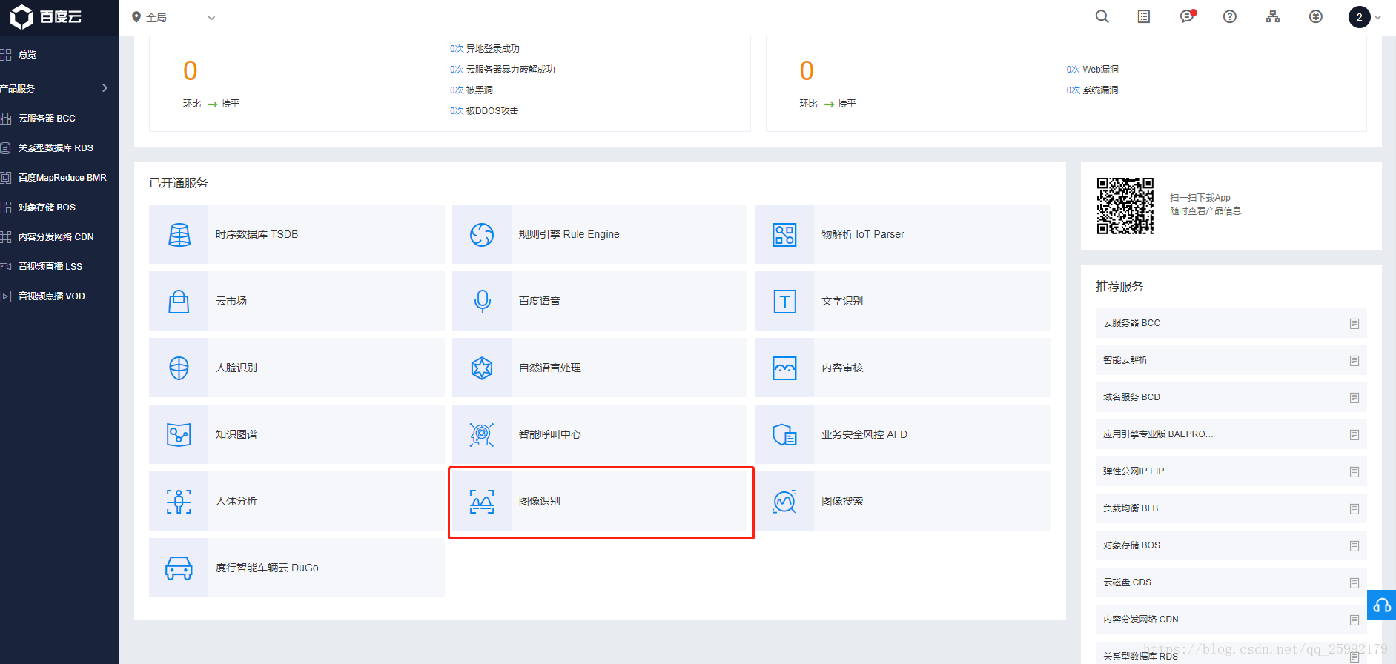Viewport: 1396px width, 664px height.
Task: Open the search icon in top bar
Action: pos(1102,16)
